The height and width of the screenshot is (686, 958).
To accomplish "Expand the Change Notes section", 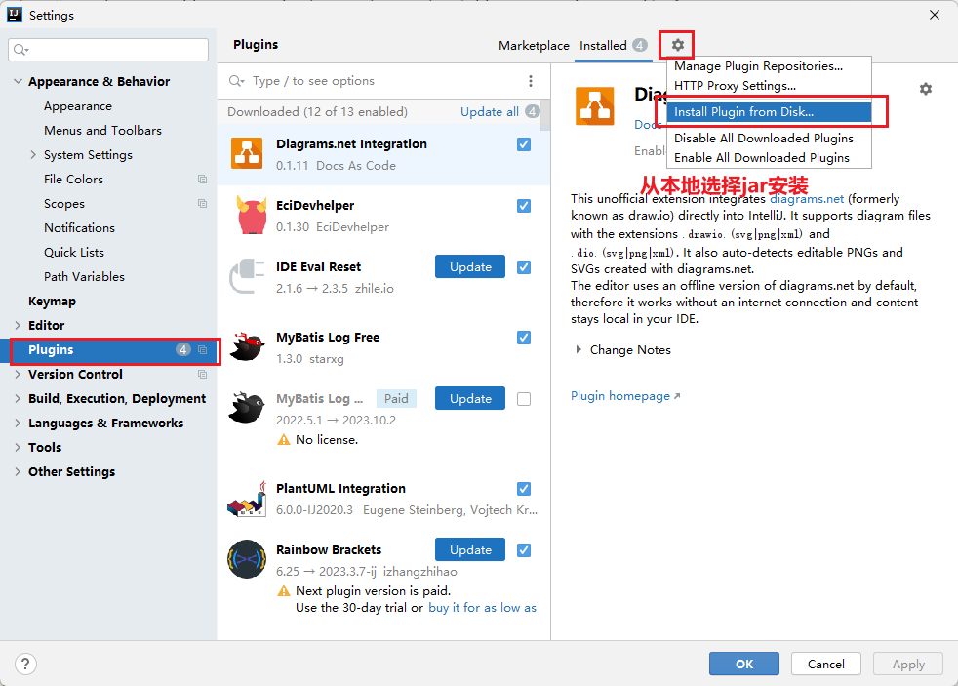I will point(579,350).
